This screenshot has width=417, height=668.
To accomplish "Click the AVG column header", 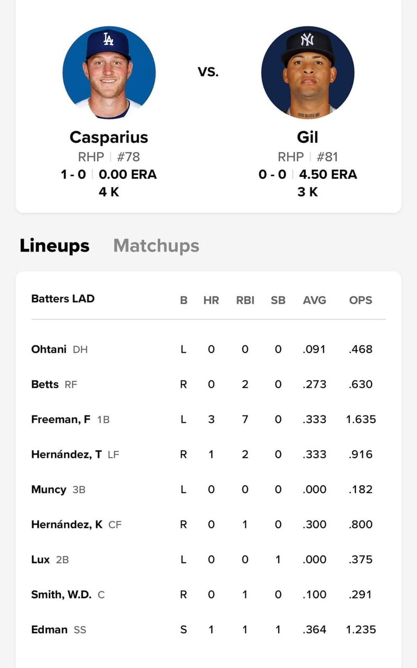I will point(314,300).
